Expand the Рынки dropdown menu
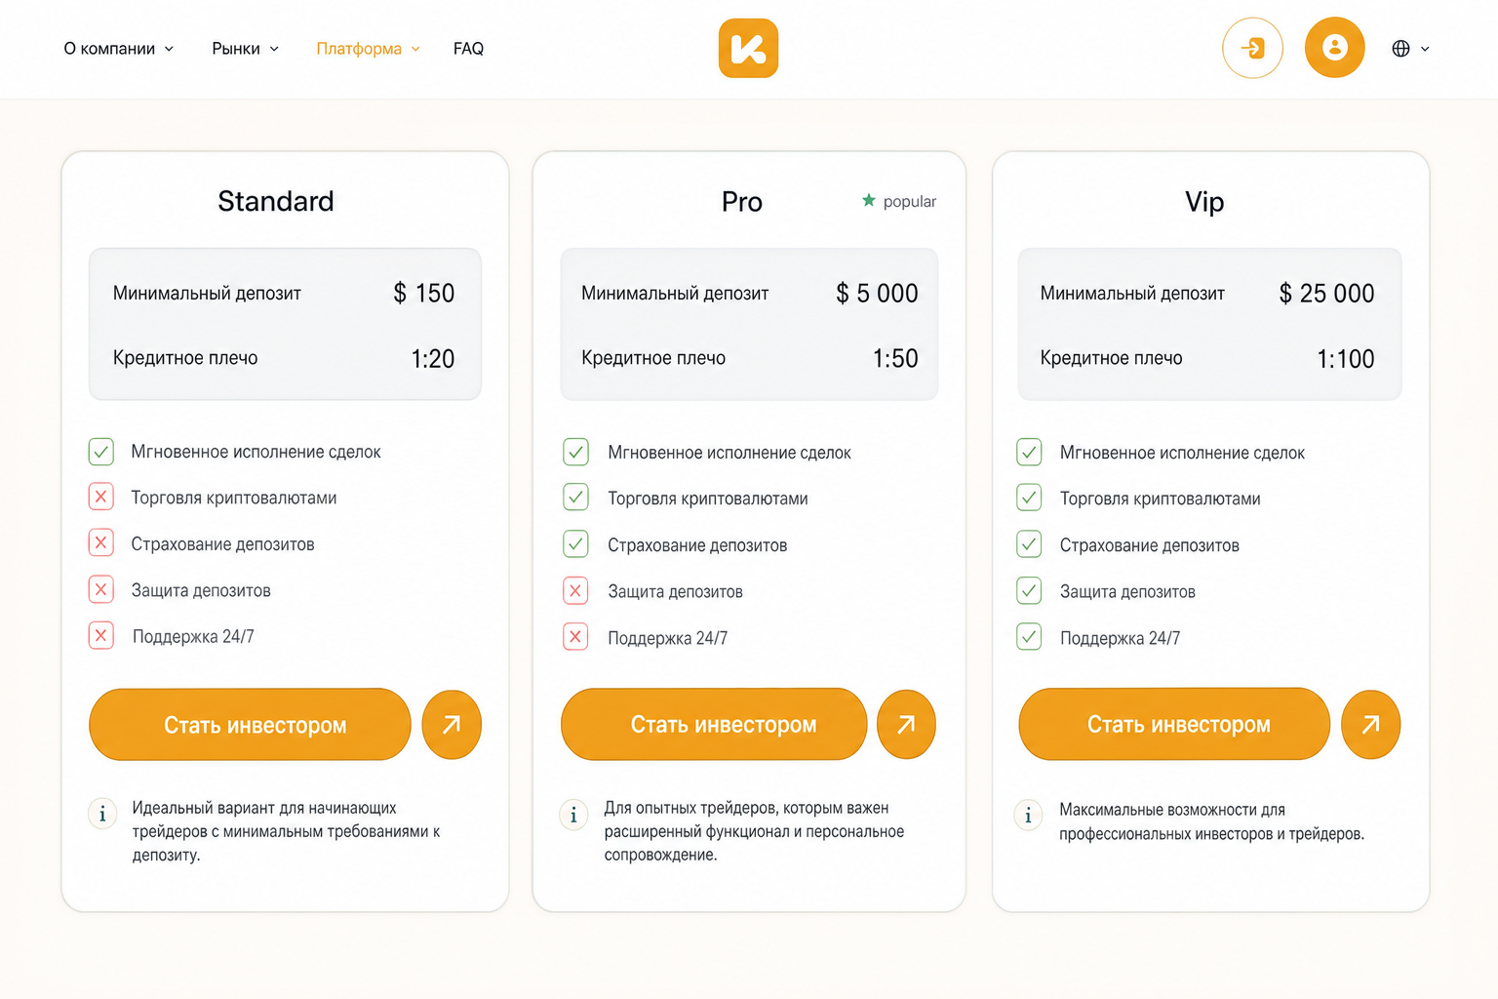 (x=246, y=49)
